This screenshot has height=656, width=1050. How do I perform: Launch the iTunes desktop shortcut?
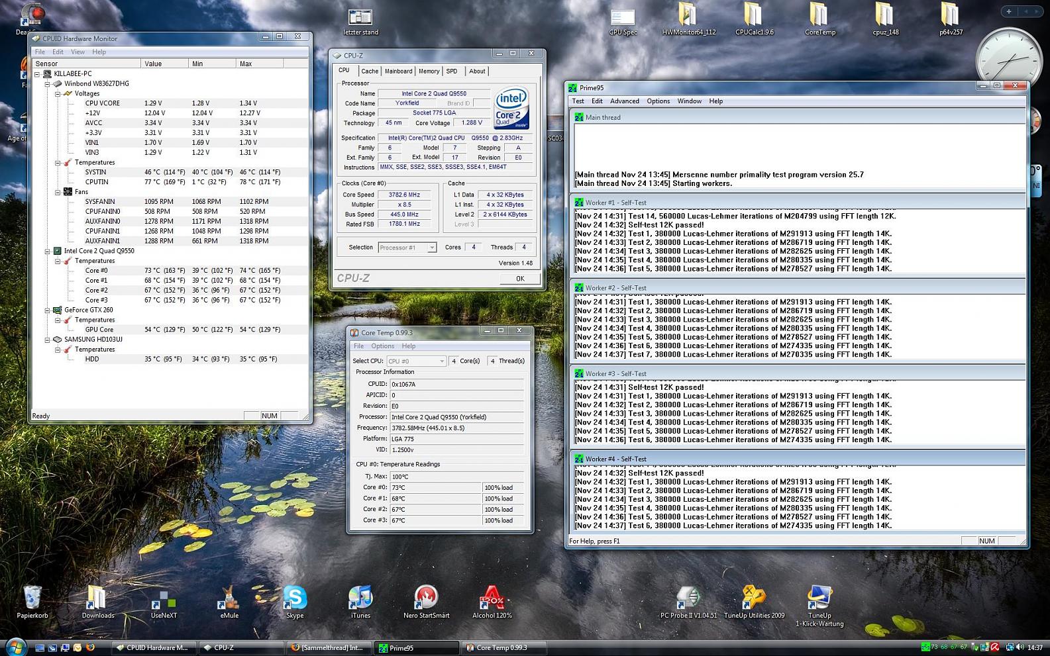coord(360,602)
